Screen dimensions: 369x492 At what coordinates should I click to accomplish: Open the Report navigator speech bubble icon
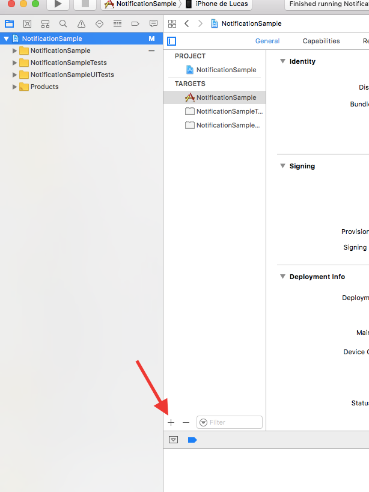153,23
